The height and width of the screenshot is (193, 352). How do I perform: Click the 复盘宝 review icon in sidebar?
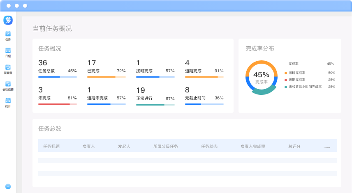coord(8,67)
